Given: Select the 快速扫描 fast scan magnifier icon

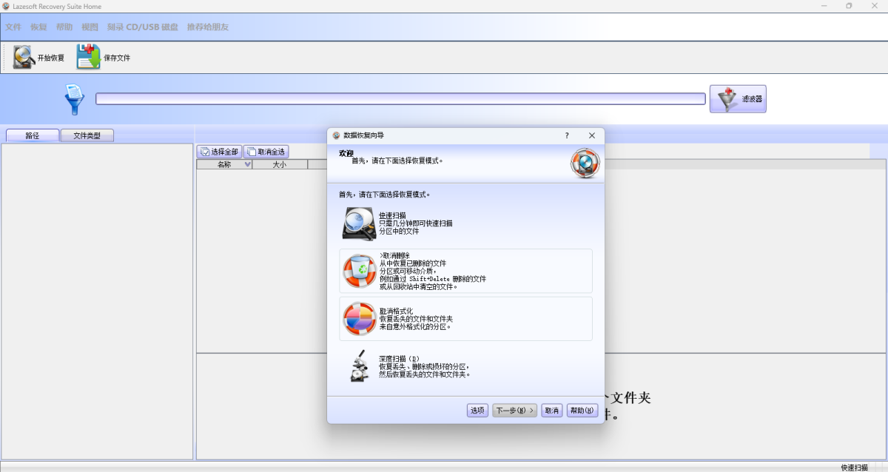Looking at the screenshot, I should (359, 223).
